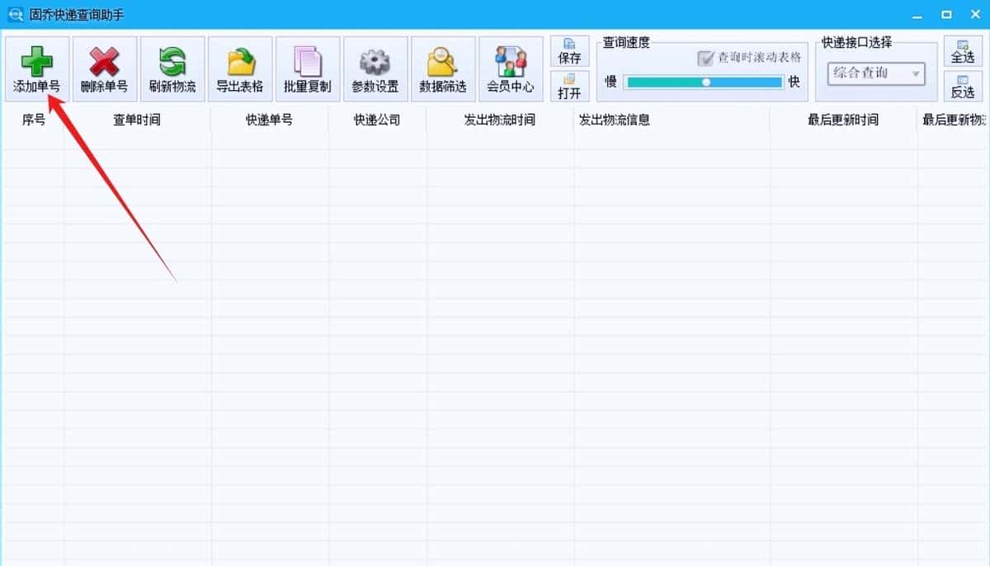Open the 参数设置 parameter settings icon
The image size is (990, 566).
(375, 68)
